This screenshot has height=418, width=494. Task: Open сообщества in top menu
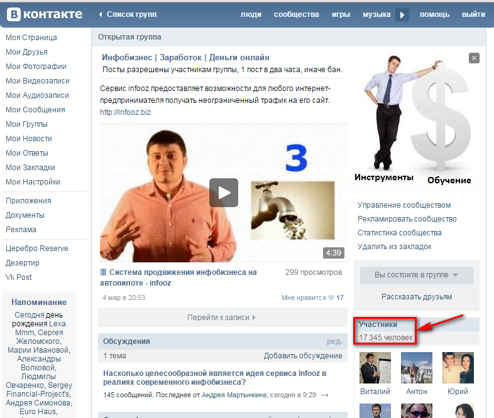coord(297,14)
